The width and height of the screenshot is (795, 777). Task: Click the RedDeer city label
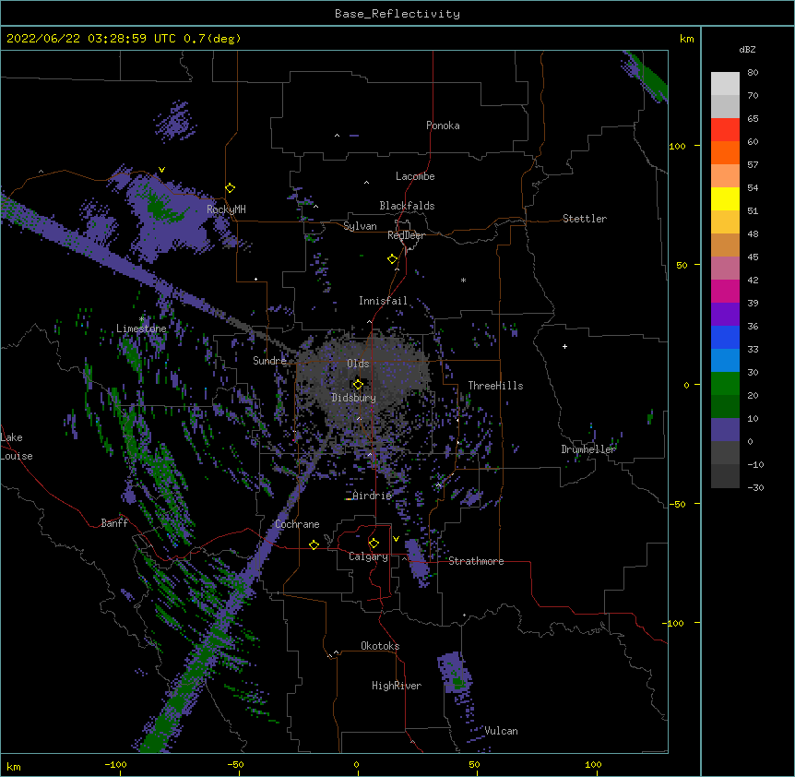(x=406, y=235)
